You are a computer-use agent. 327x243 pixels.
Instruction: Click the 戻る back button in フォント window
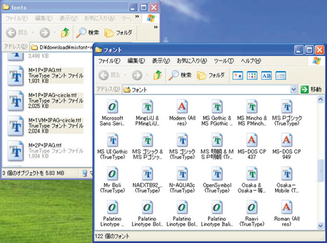[x=109, y=75]
